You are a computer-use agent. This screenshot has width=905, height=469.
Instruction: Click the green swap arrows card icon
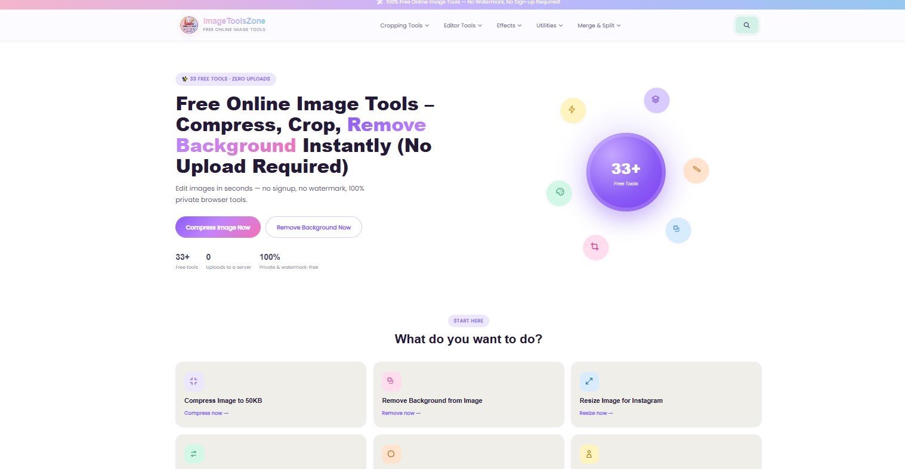coord(194,454)
